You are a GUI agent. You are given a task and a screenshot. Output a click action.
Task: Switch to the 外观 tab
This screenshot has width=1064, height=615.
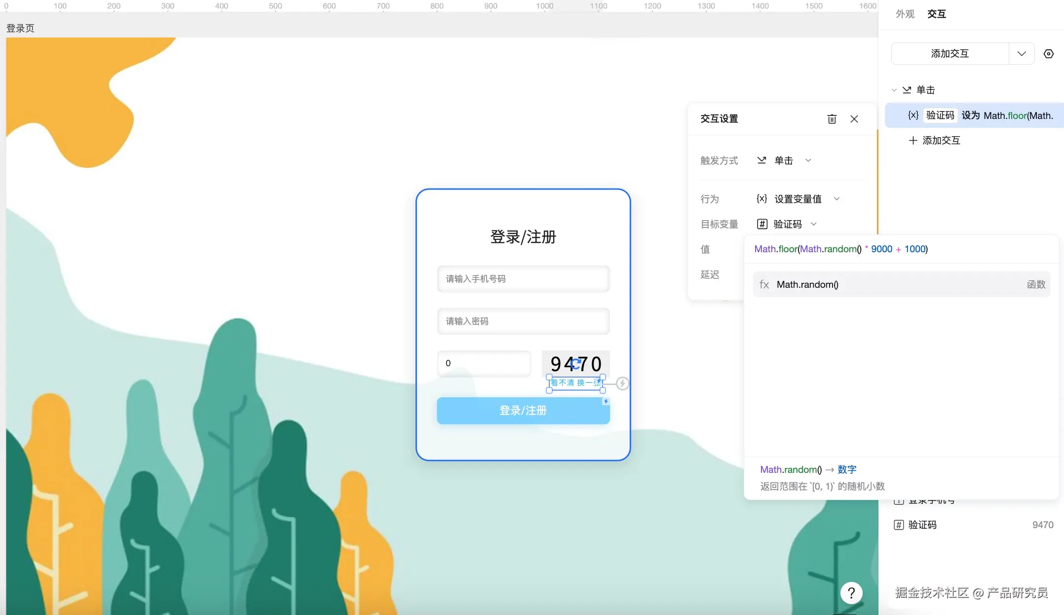[x=905, y=14]
